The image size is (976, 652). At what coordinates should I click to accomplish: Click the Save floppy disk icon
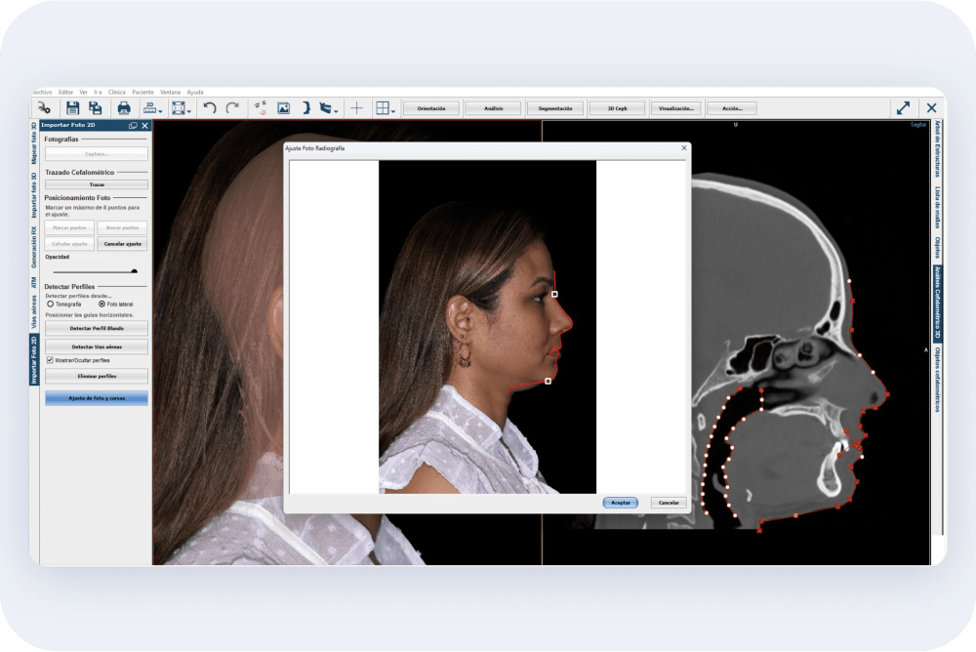[x=73, y=108]
